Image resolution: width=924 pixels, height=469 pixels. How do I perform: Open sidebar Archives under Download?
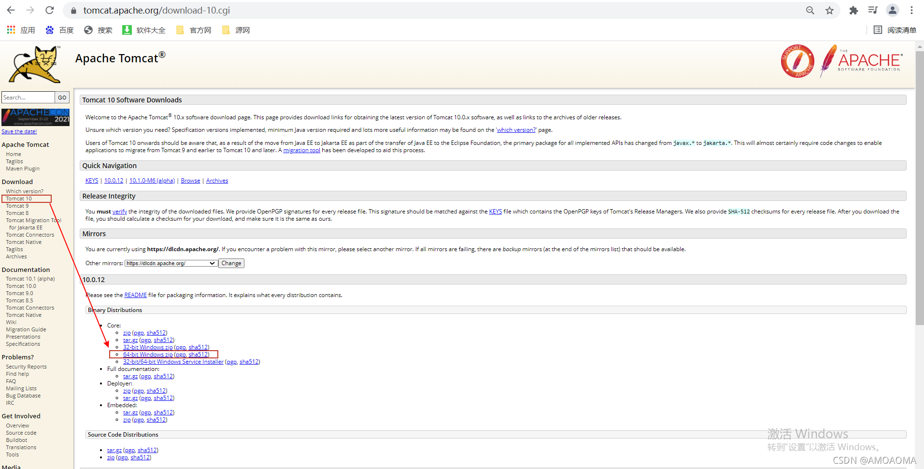(16, 256)
